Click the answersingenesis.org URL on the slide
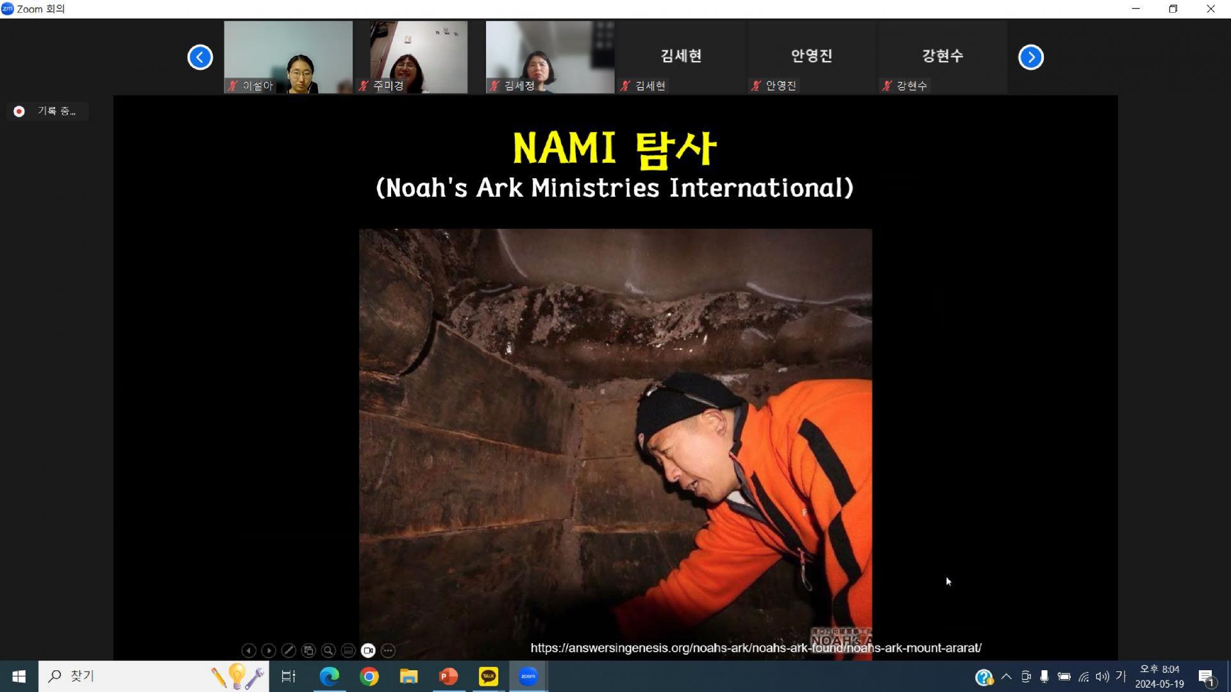The height and width of the screenshot is (692, 1231). pos(756,648)
